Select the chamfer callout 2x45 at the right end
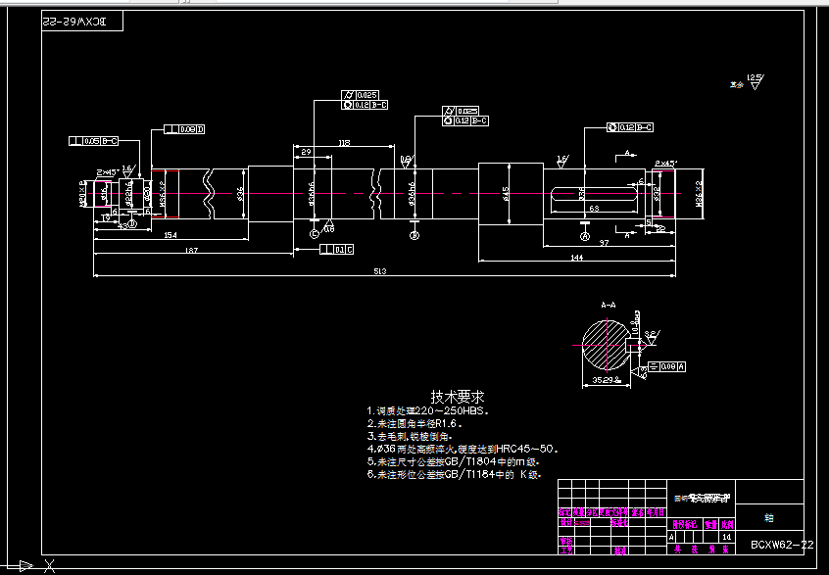 click(664, 165)
